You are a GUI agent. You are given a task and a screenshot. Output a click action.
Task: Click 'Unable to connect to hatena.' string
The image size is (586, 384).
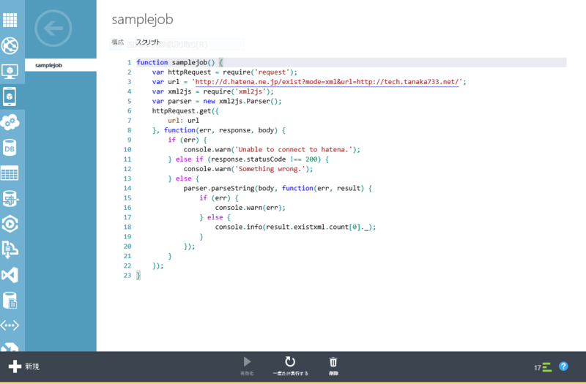[294, 150]
